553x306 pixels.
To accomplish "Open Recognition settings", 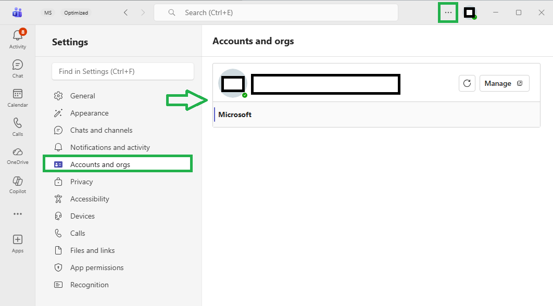I will [x=89, y=285].
